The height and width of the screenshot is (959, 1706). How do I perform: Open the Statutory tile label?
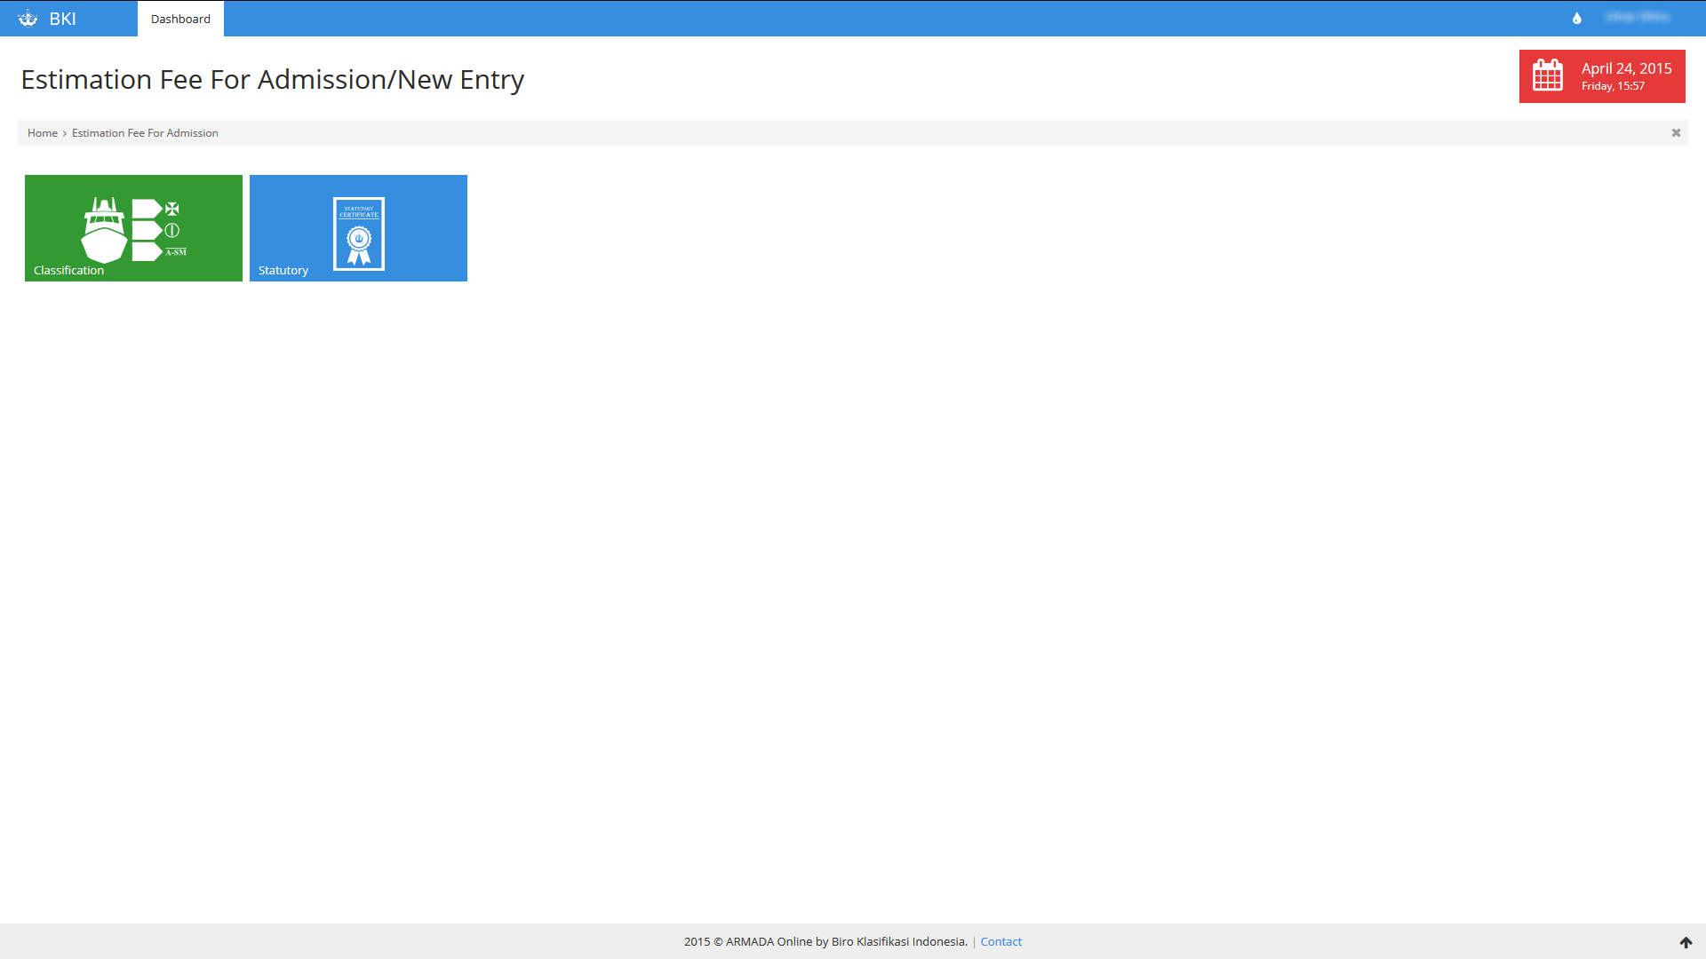[x=283, y=271]
